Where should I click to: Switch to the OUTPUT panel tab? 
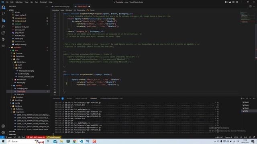coord(69,98)
